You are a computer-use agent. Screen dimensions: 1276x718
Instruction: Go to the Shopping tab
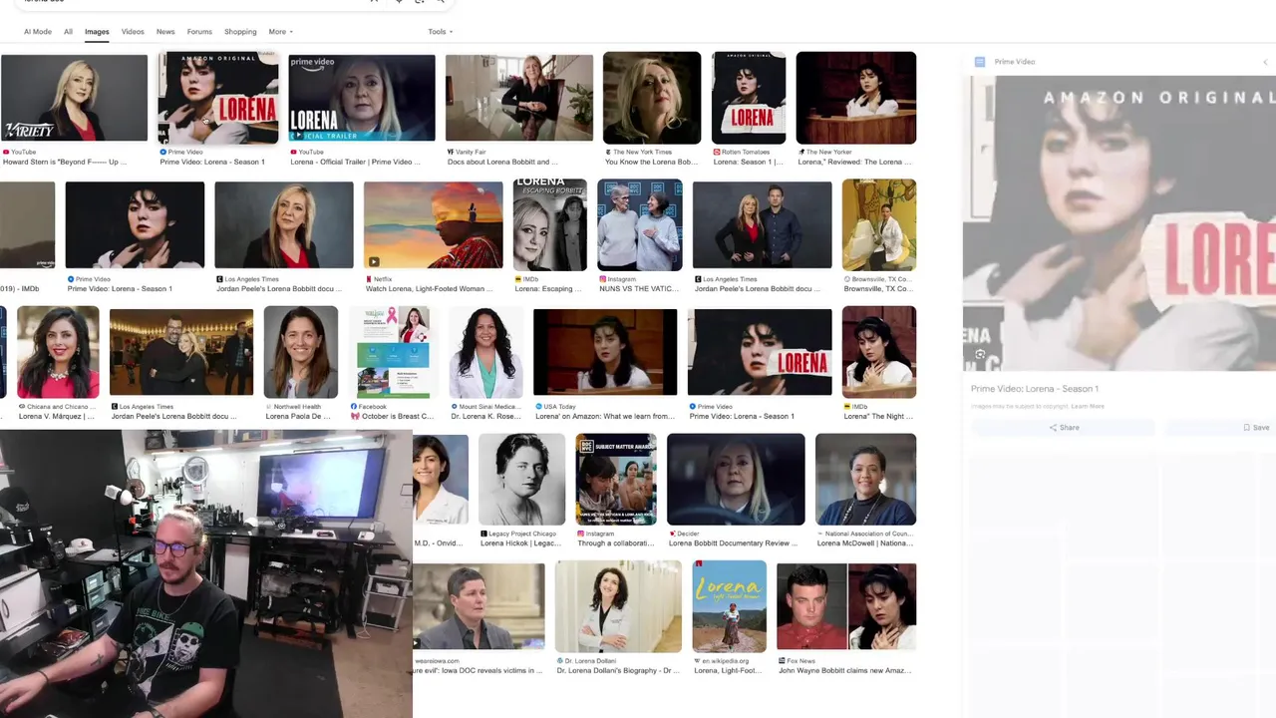240,32
